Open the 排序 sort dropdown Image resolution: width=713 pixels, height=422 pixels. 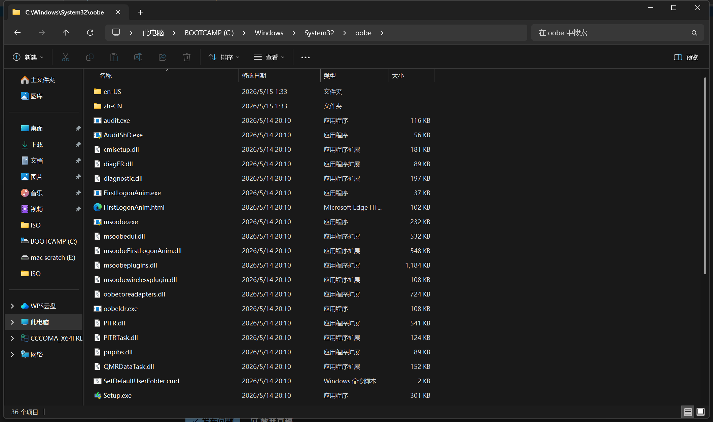224,58
